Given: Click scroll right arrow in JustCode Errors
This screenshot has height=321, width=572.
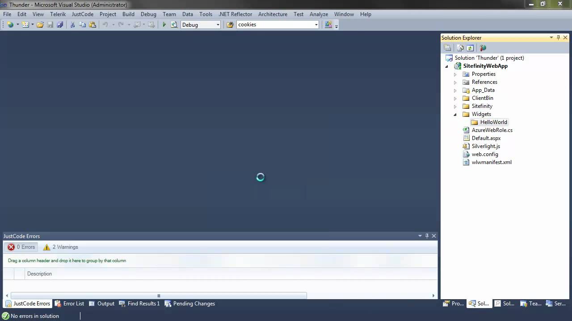Looking at the screenshot, I should 433,296.
